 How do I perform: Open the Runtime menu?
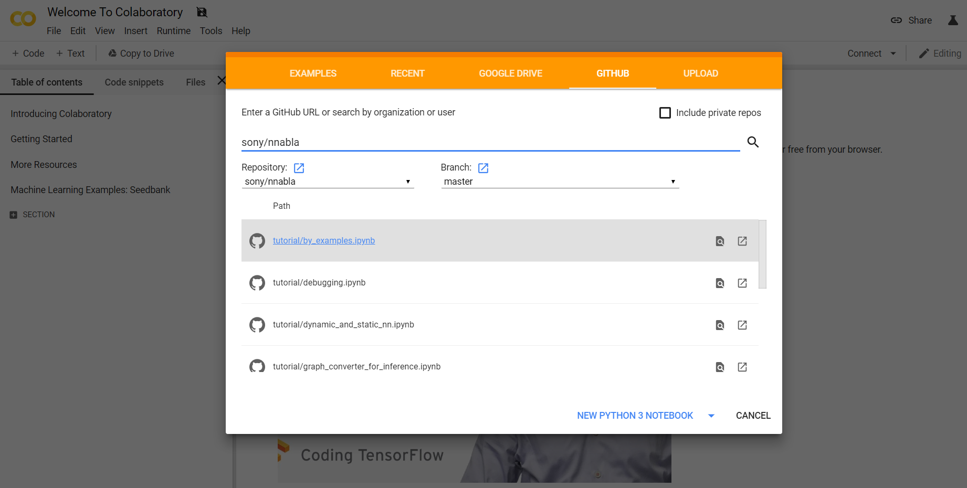click(174, 31)
